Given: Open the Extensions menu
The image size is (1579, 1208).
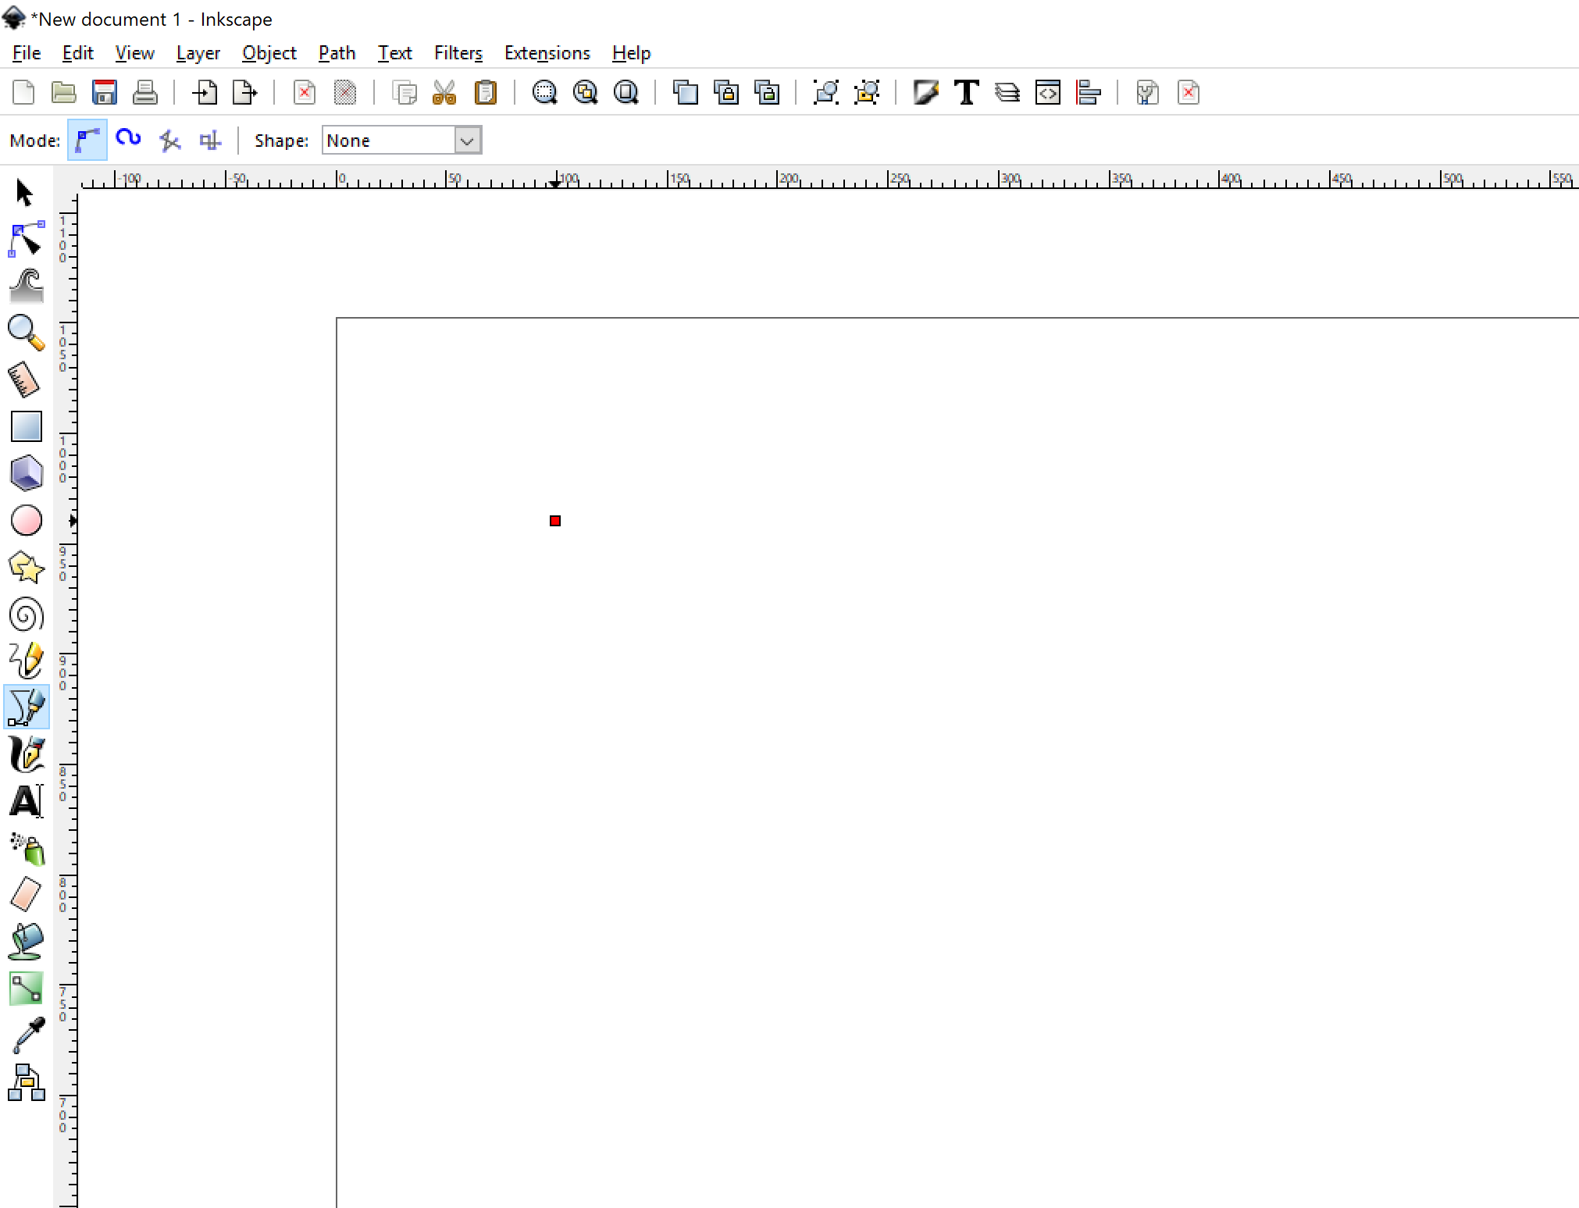Looking at the screenshot, I should click(547, 53).
